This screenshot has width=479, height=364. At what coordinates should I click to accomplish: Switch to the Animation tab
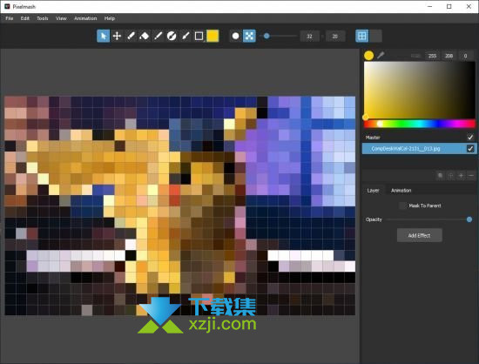[x=401, y=190]
